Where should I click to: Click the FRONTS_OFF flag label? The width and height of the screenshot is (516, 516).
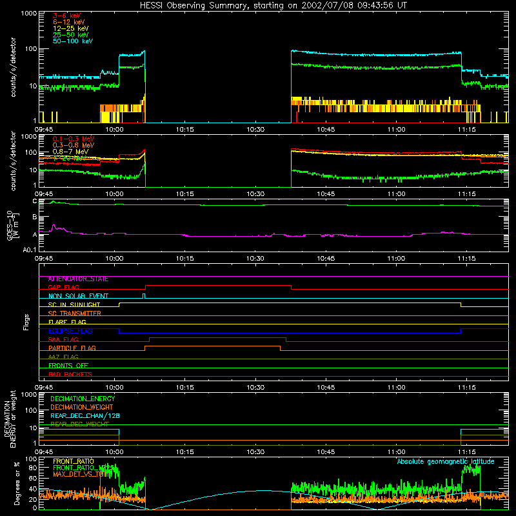coord(68,366)
